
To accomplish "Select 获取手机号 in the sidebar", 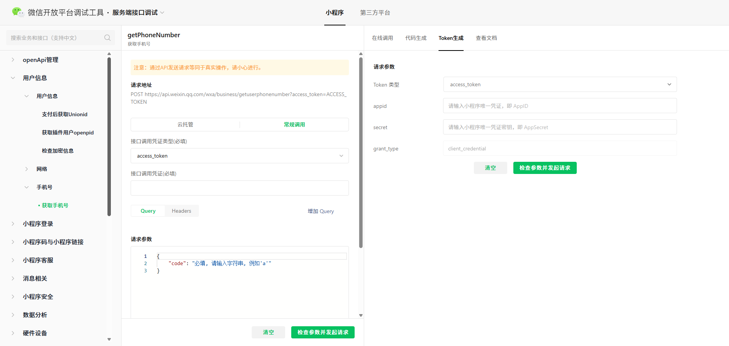I will pyautogui.click(x=55, y=205).
